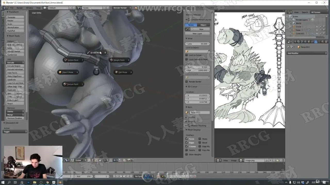
Task: Click the Rotate button
Action: tap(15, 21)
